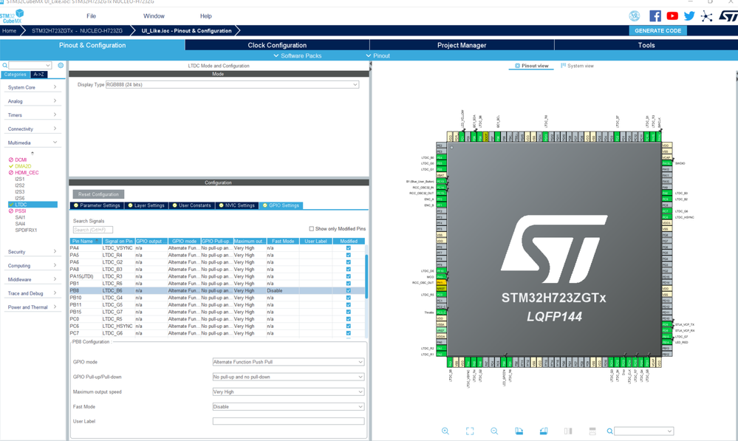Click the System view icon
This screenshot has width=738, height=441.
563,66
